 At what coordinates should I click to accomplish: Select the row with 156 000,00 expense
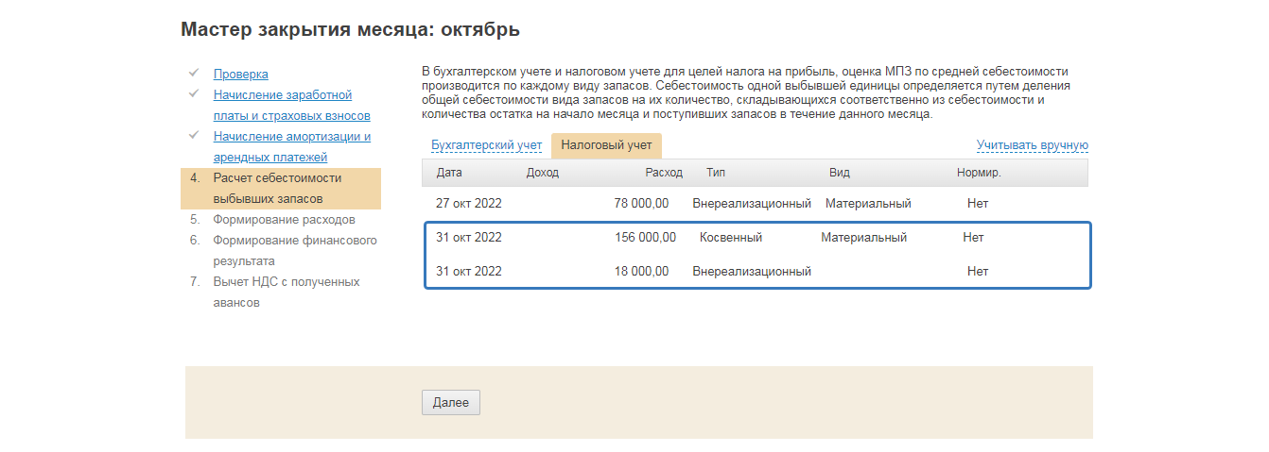tap(755, 237)
